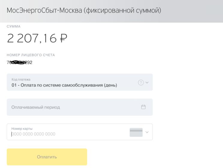Expand saved cards list chevron
The width and height of the screenshot is (223, 168).
(147, 132)
